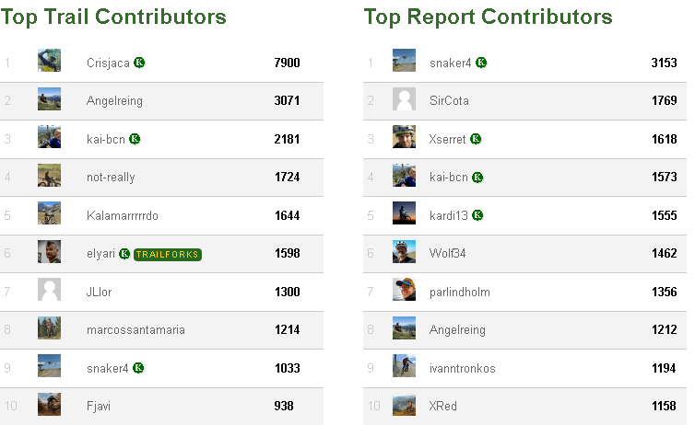Viewport: 695px width, 425px height.
Task: Click the green badge next to elyari
Action: pyautogui.click(x=124, y=254)
